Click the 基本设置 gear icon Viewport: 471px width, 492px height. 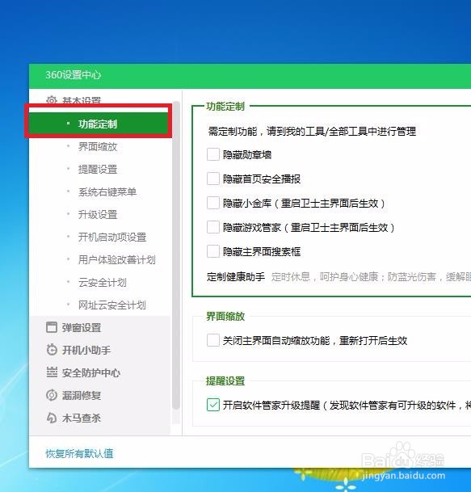52,100
